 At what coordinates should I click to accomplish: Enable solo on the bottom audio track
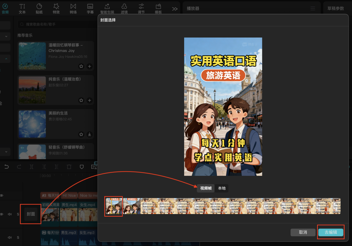point(18,237)
